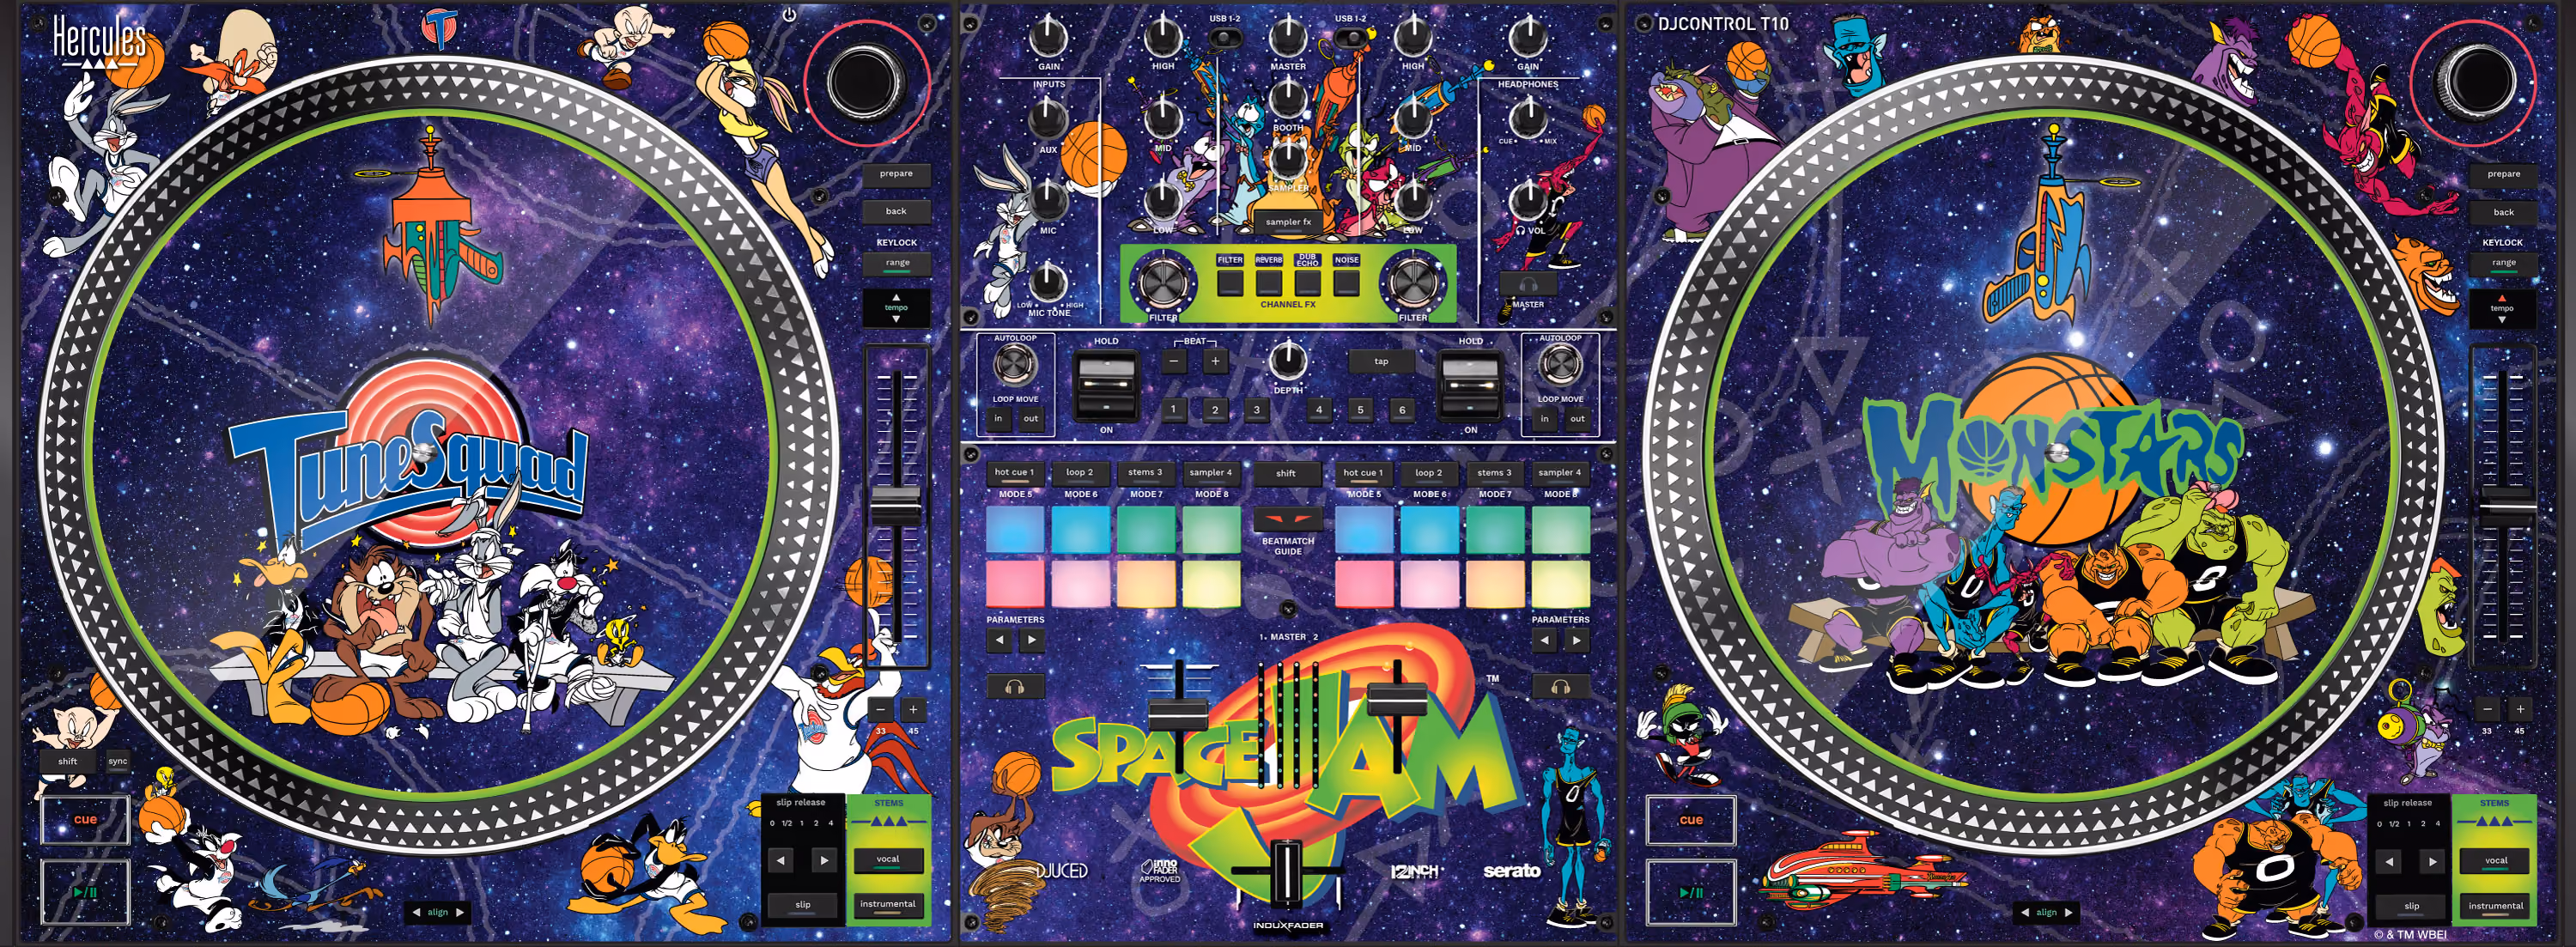Click the sampler fx button
This screenshot has width=2576, height=947.
tap(1287, 222)
